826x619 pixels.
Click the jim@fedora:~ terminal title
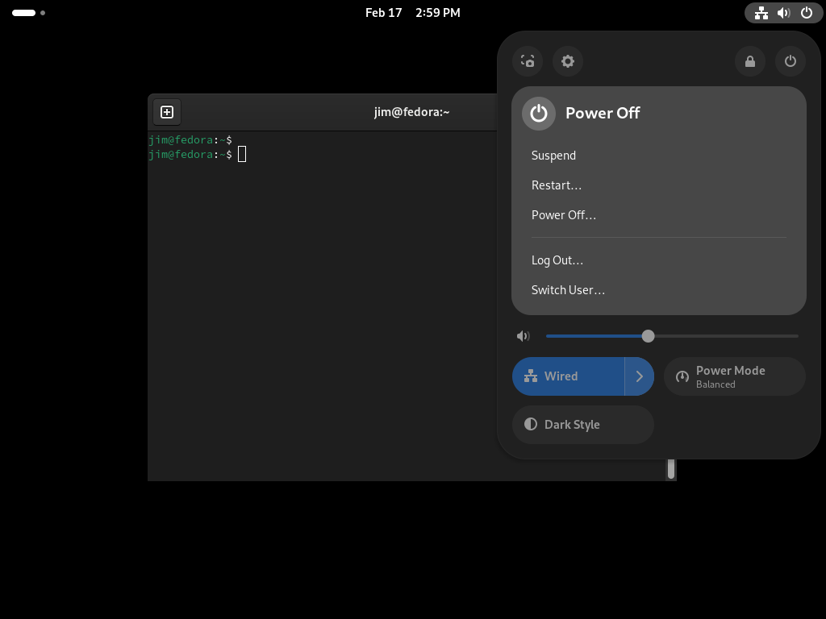(412, 112)
